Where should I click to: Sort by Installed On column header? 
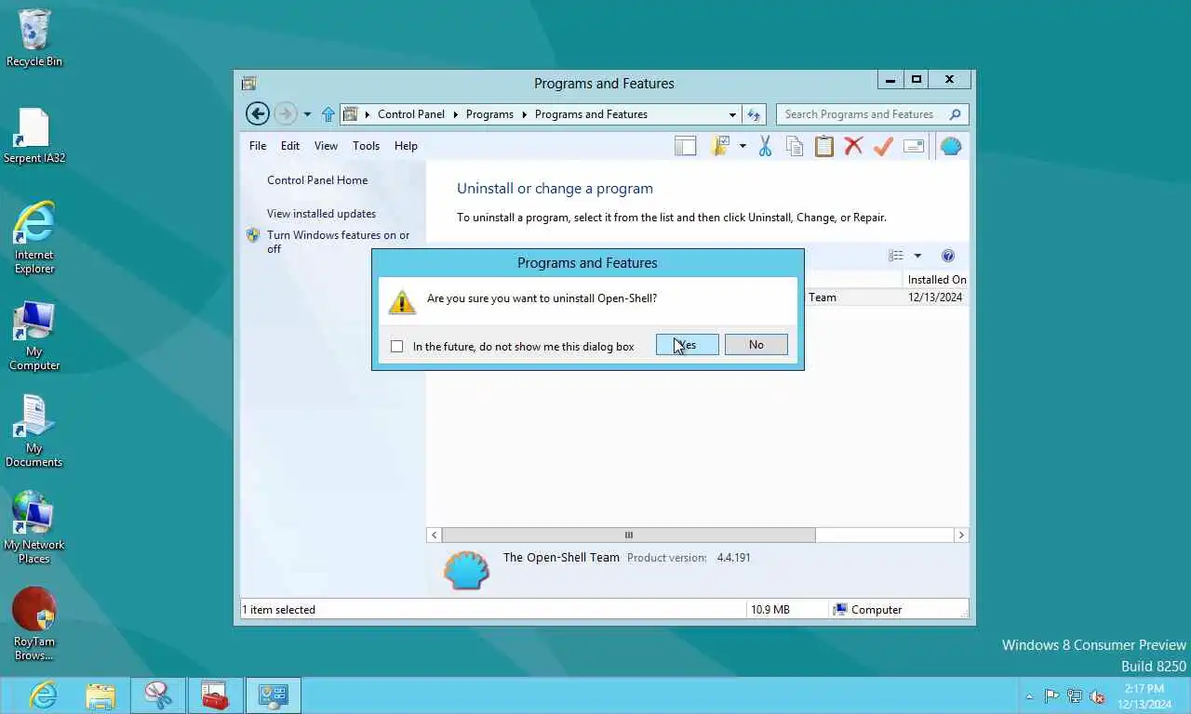[x=936, y=279]
